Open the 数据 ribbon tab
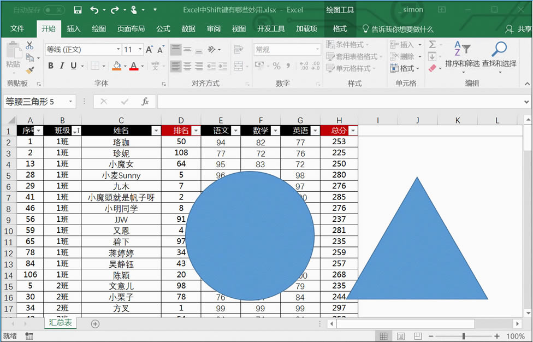 188,29
